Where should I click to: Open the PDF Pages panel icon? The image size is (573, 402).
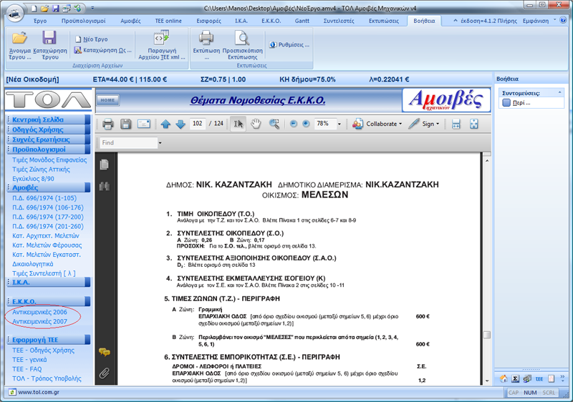pyautogui.click(x=105, y=165)
